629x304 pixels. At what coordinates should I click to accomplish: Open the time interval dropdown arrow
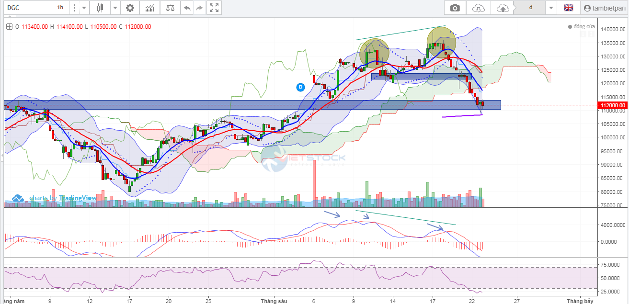(84, 8)
